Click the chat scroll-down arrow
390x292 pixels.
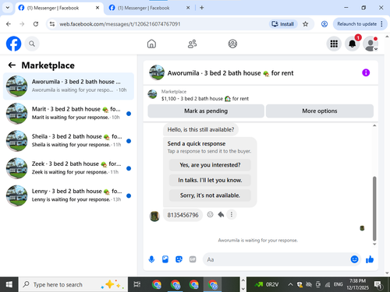point(374,244)
